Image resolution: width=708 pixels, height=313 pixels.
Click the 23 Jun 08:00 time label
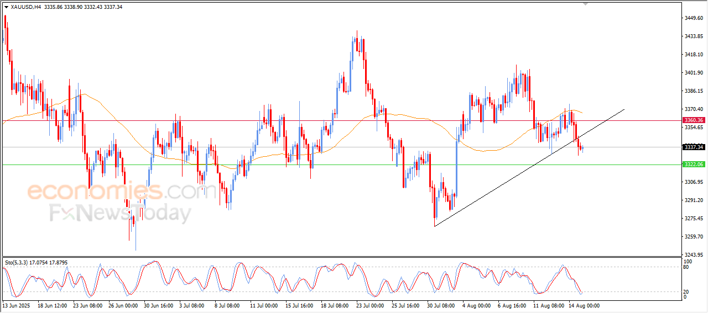[88, 305]
